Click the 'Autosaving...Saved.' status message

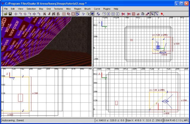point(13,120)
